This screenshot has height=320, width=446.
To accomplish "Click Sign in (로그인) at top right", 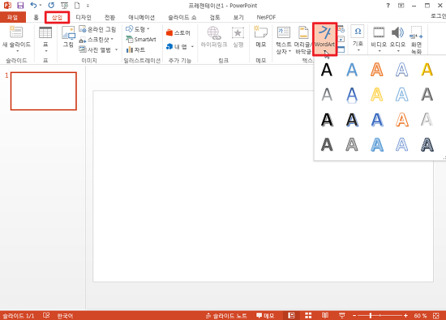I will click(x=439, y=16).
